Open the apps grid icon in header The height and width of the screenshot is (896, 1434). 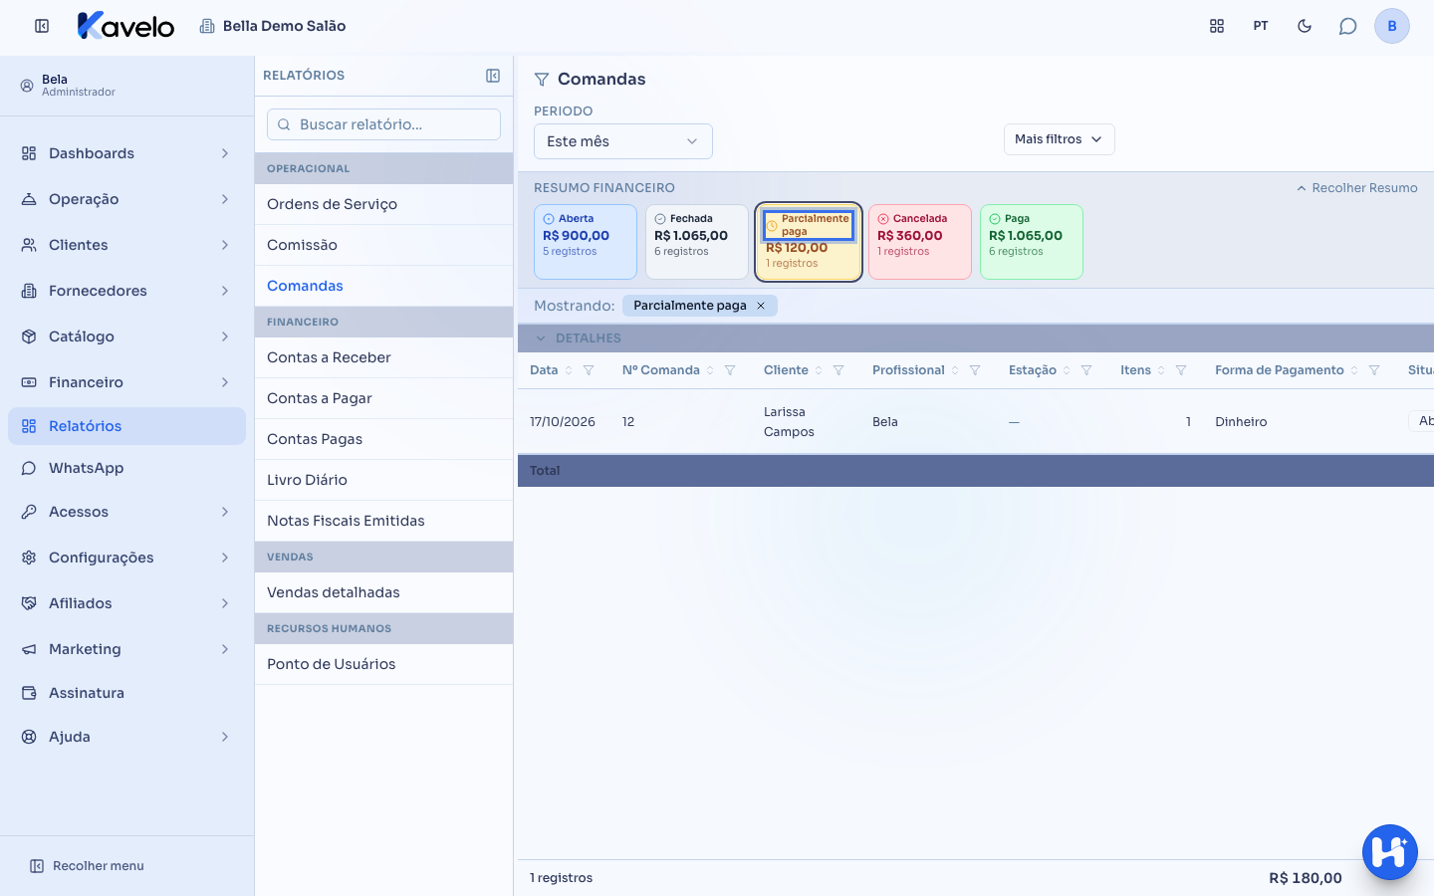(x=1217, y=26)
